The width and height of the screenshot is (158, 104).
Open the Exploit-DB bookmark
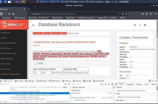[x=101, y=18]
